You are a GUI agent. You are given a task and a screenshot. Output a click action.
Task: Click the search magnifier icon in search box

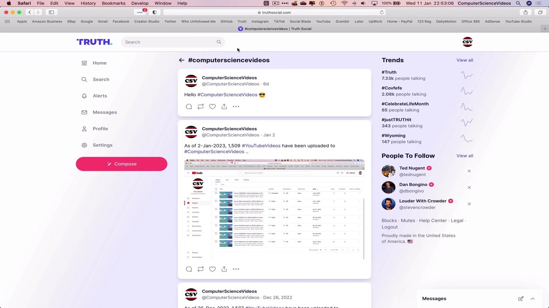[219, 42]
